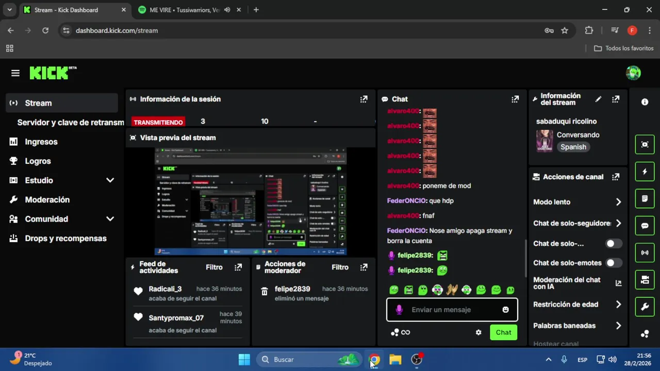The image size is (660, 371).
Task: Insert the praying hands quick emote
Action: pyautogui.click(x=452, y=290)
